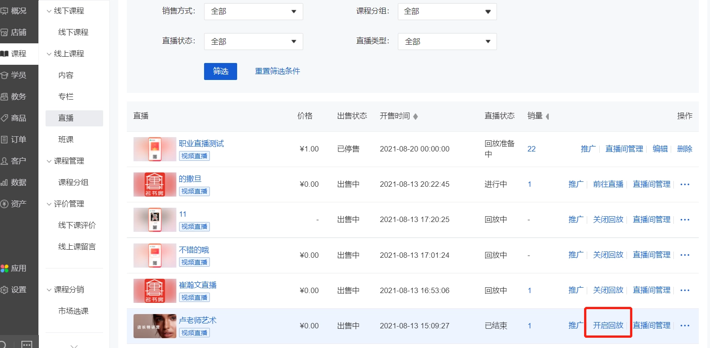This screenshot has height=348, width=710.
Task: Open 设置 gear icon in sidebar
Action: click(4, 290)
